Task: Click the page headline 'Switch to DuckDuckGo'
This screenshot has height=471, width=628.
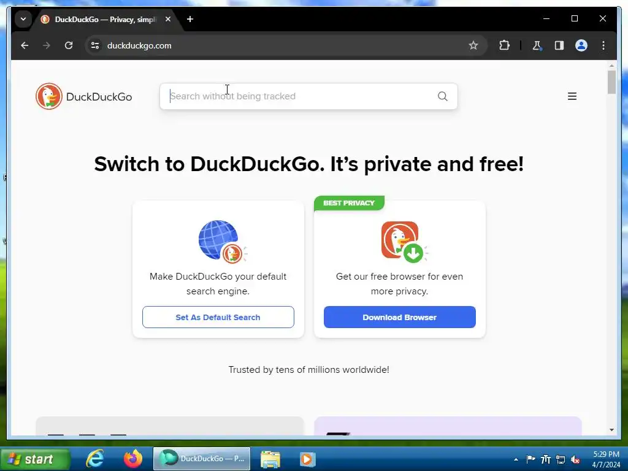Action: point(309,164)
